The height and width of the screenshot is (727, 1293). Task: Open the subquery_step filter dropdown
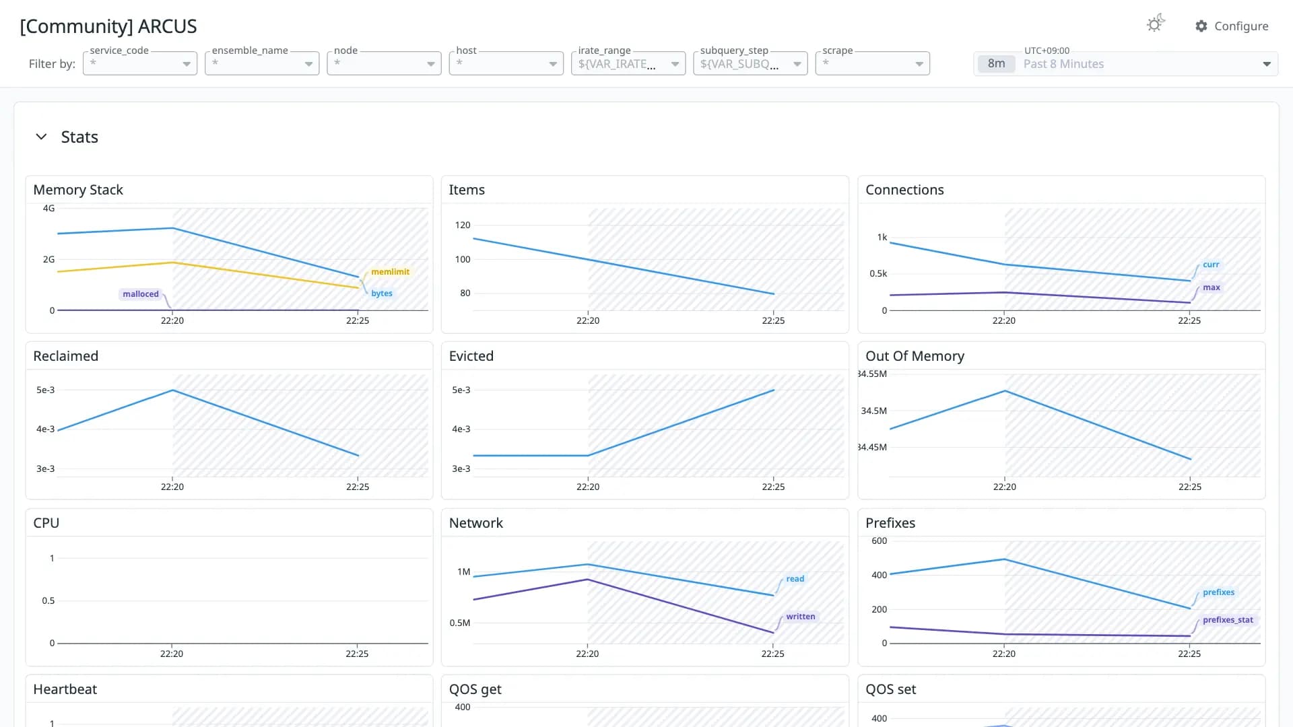750,63
